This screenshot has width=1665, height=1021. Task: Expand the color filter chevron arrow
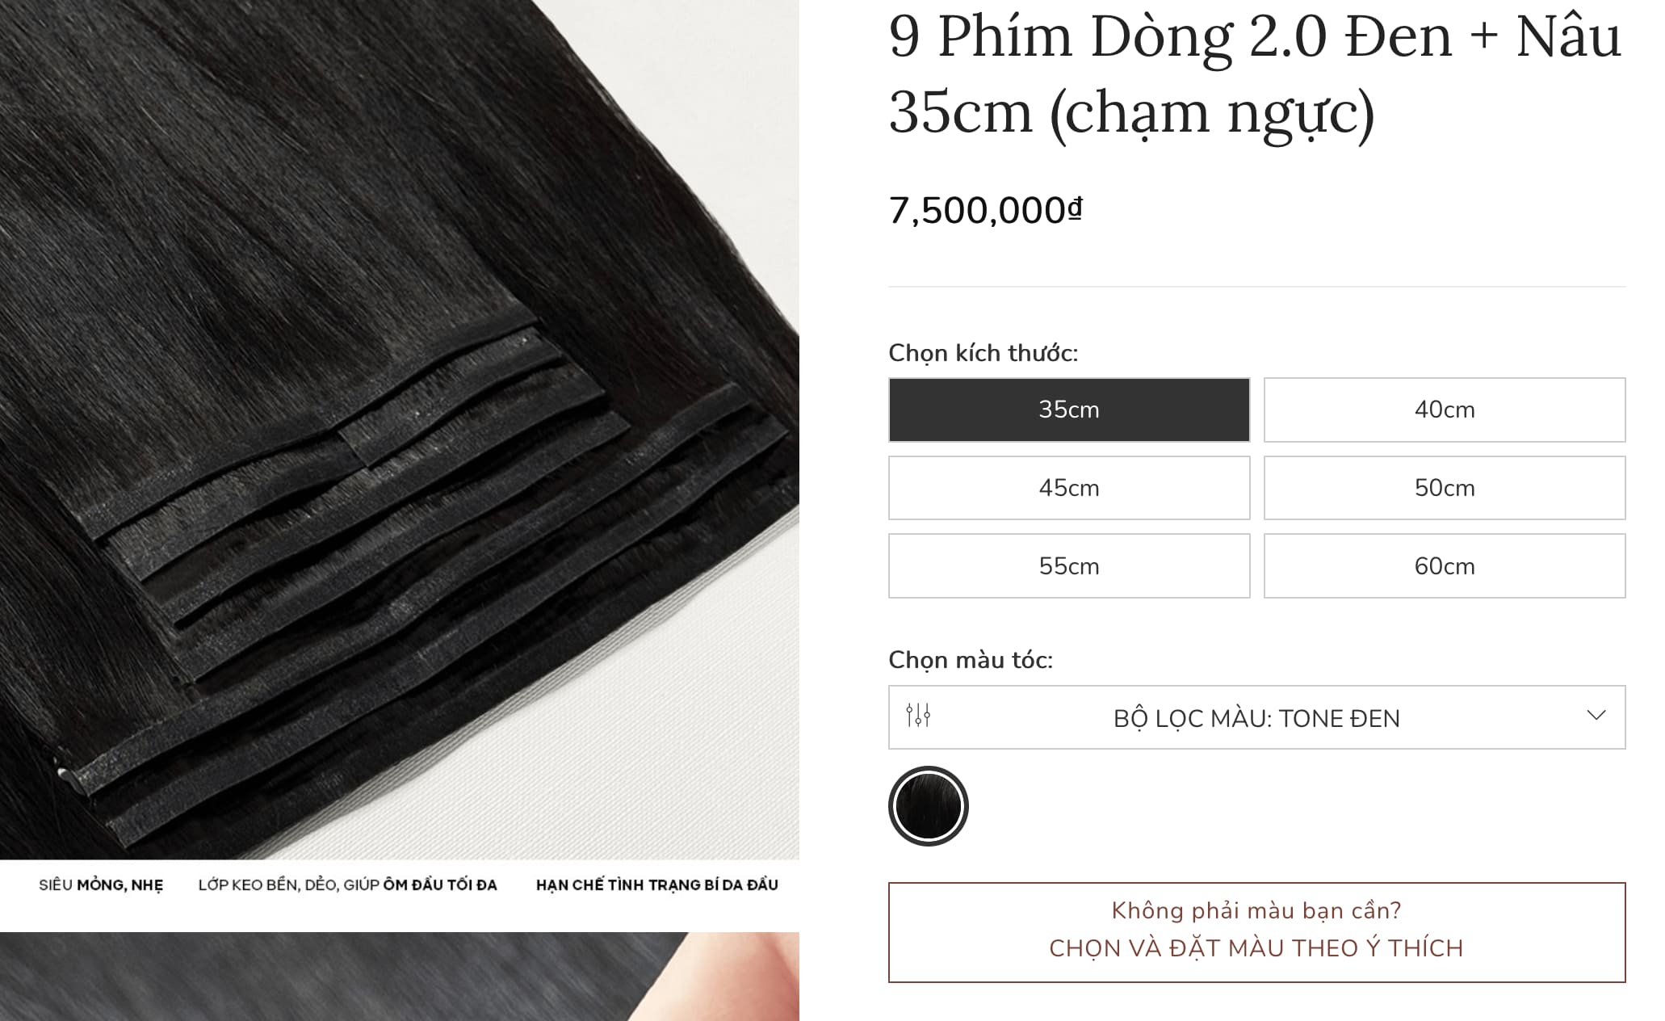1596,716
